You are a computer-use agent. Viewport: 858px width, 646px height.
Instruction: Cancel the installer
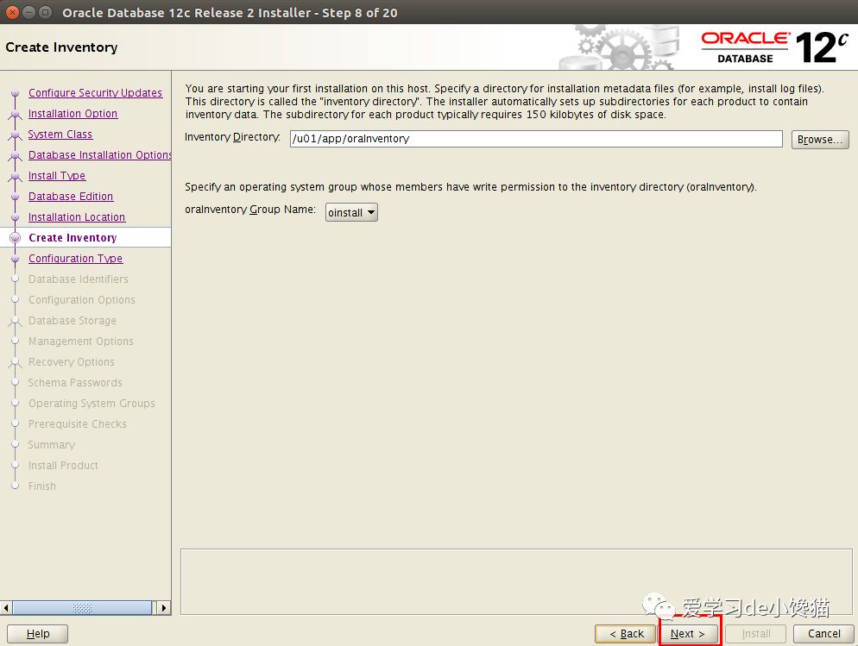coord(823,633)
